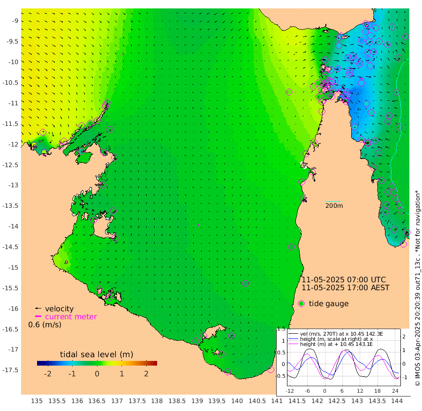Screen dimensions: 422x411
Task: Click the green tide gauge legend symbol
Action: click(x=301, y=304)
